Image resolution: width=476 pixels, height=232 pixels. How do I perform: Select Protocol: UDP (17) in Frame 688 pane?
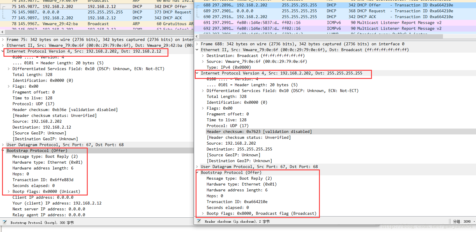click(227, 126)
